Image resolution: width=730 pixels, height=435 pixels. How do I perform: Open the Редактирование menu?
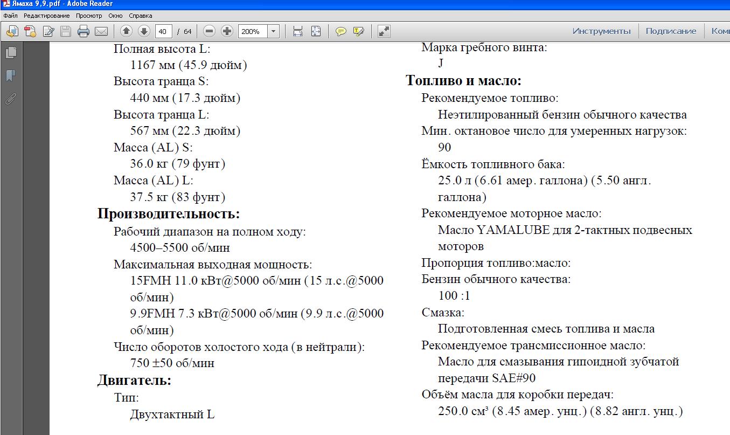pos(46,16)
